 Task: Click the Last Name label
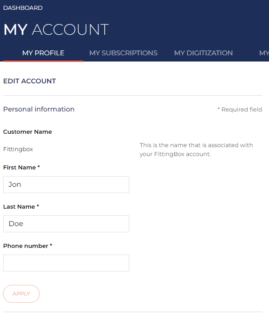coord(21,207)
